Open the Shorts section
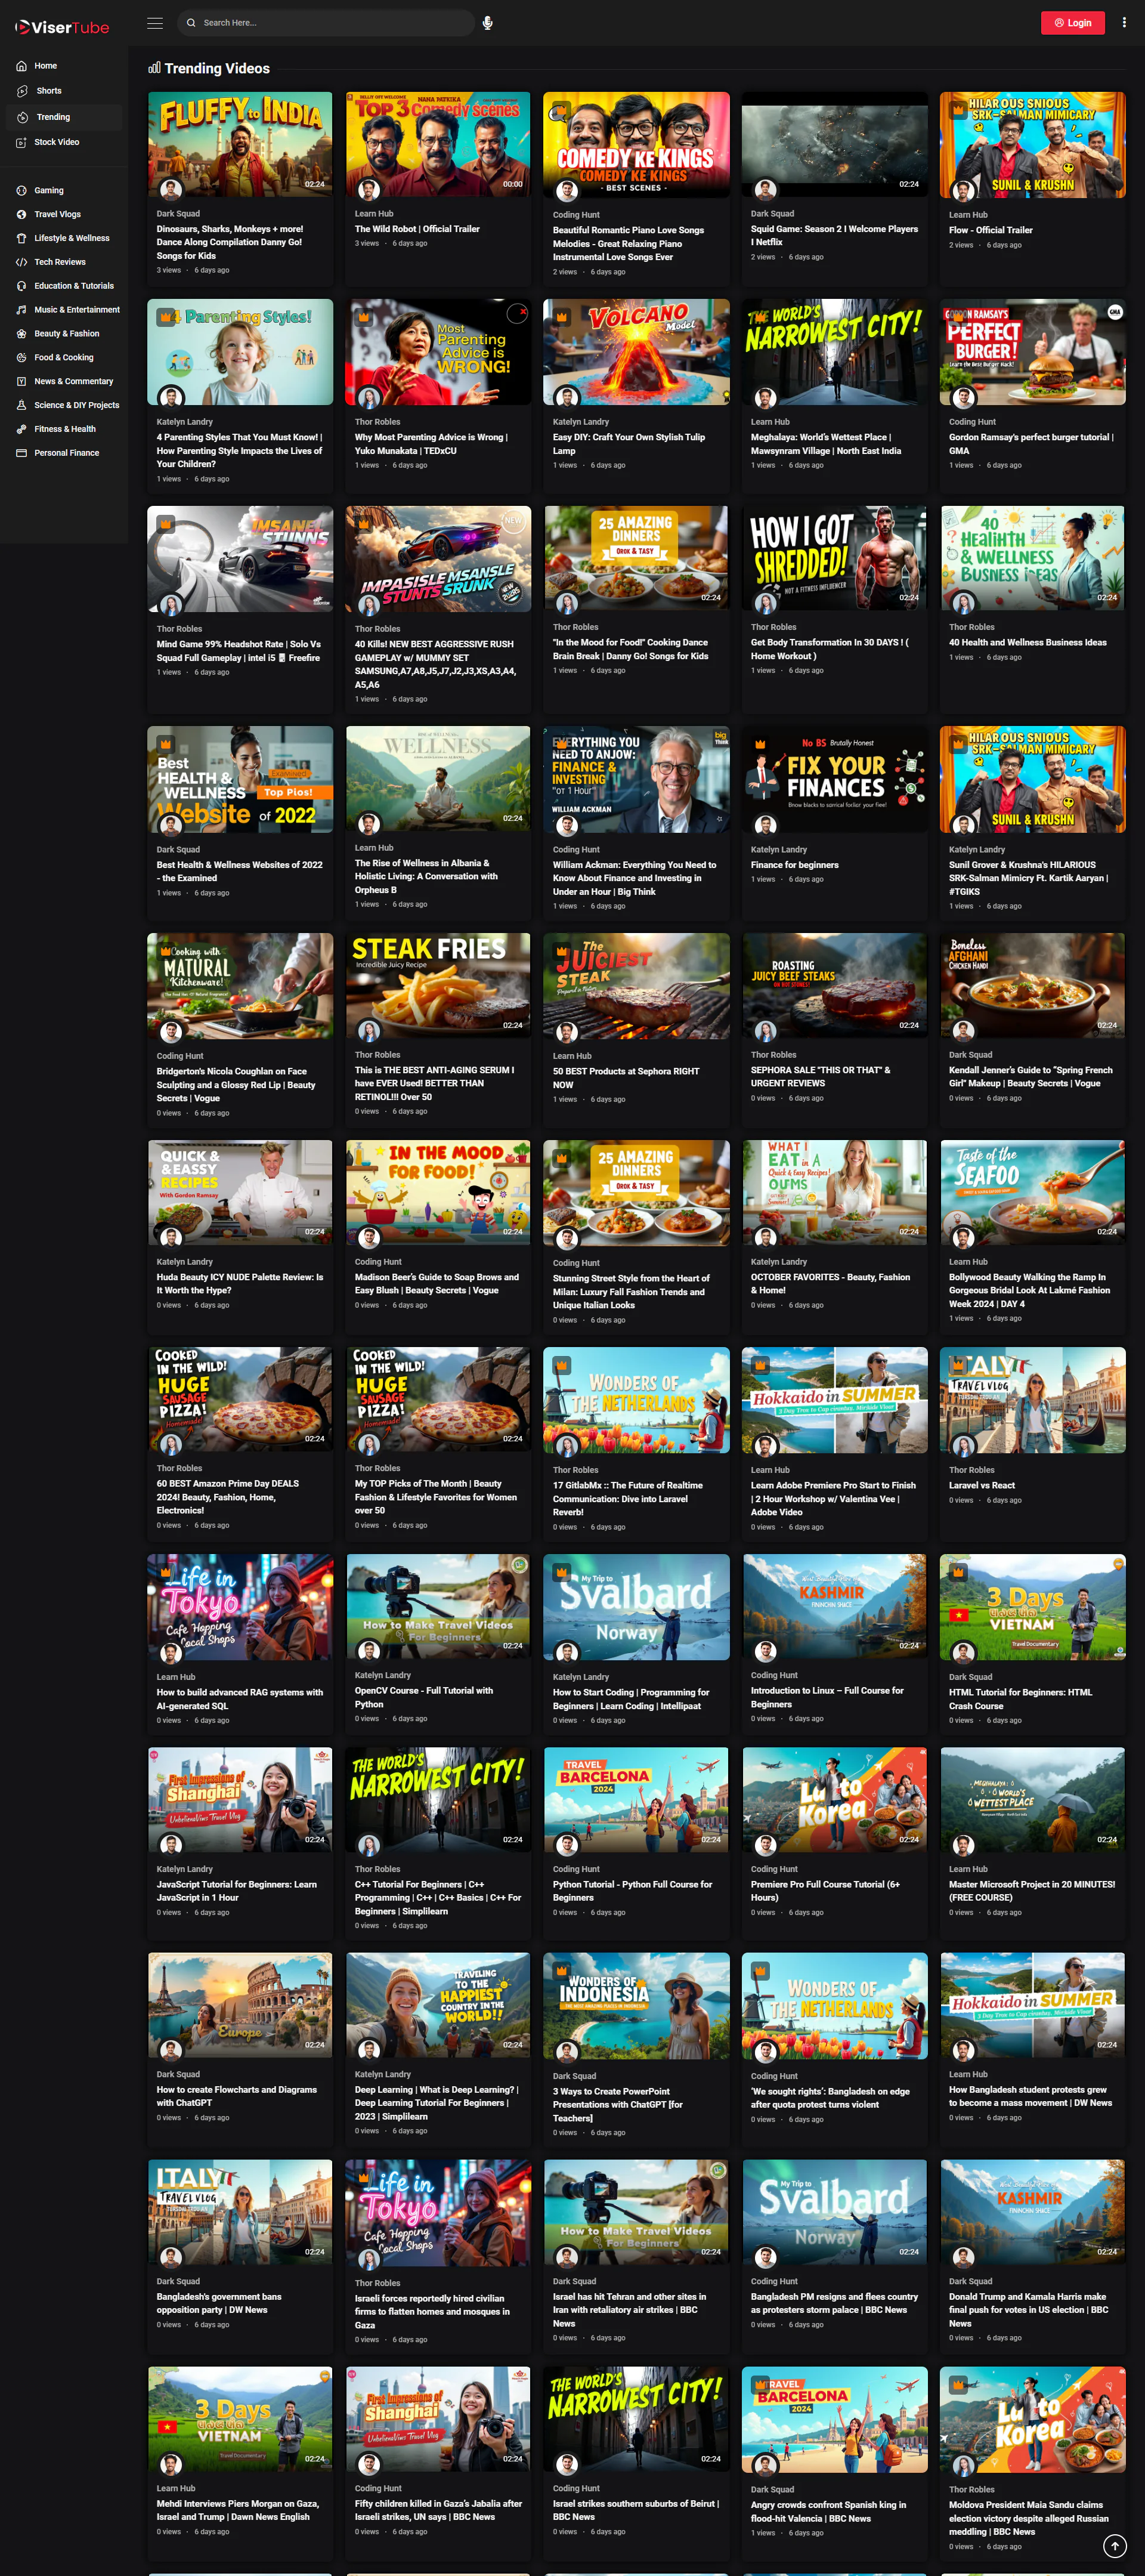This screenshot has height=2576, width=1145. pos(48,91)
